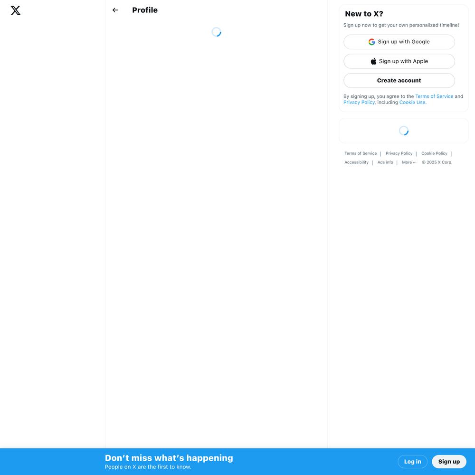475x475 pixels.
Task: Click the X logo icon
Action: pos(16,10)
